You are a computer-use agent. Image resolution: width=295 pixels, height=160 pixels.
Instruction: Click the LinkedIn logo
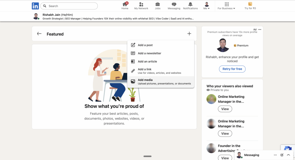tap(35, 6)
